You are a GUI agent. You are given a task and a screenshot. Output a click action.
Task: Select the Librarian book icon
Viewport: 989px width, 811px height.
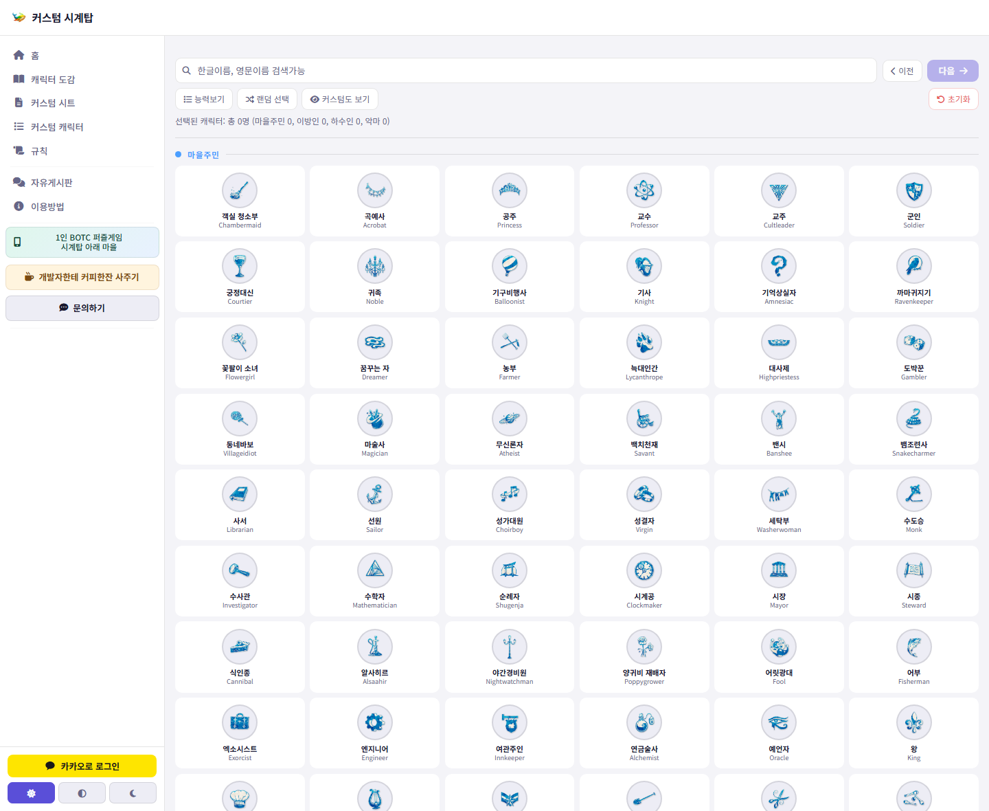pyautogui.click(x=240, y=494)
